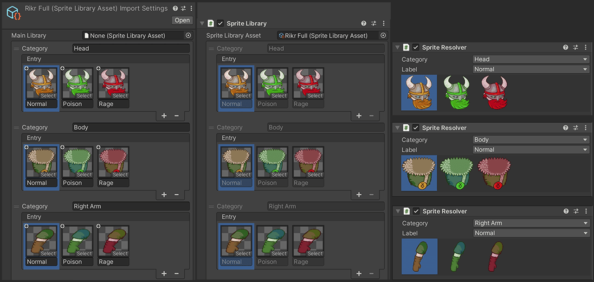Click Select on Poison head sprite in Import Settings
Screen dimensions: 594x282
tap(84, 96)
